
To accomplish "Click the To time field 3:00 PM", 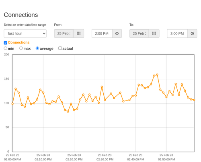I will click(x=177, y=33).
